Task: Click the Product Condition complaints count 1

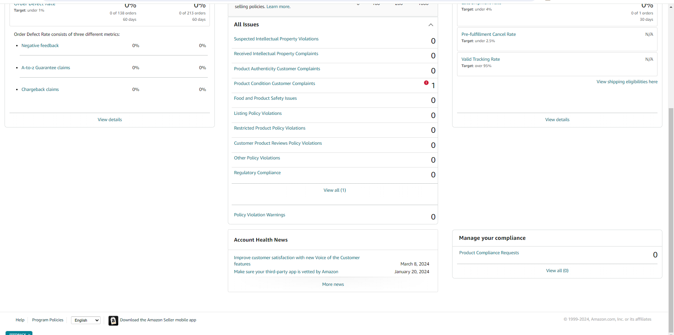Action: (433, 86)
